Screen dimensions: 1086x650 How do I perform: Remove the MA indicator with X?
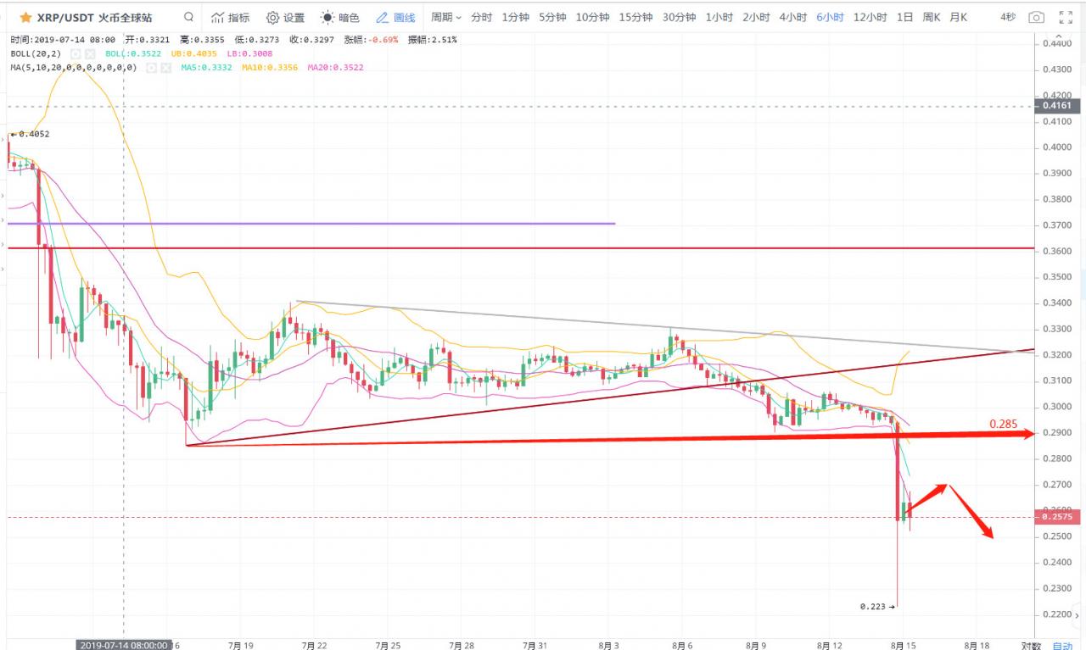pos(165,66)
